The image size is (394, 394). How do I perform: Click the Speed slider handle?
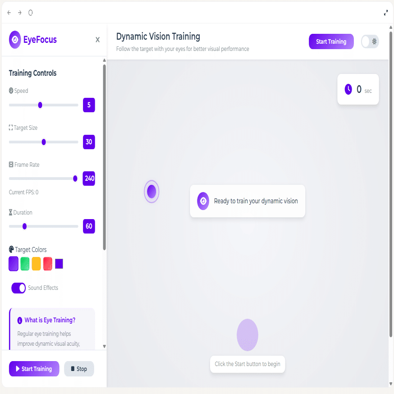[40, 105]
